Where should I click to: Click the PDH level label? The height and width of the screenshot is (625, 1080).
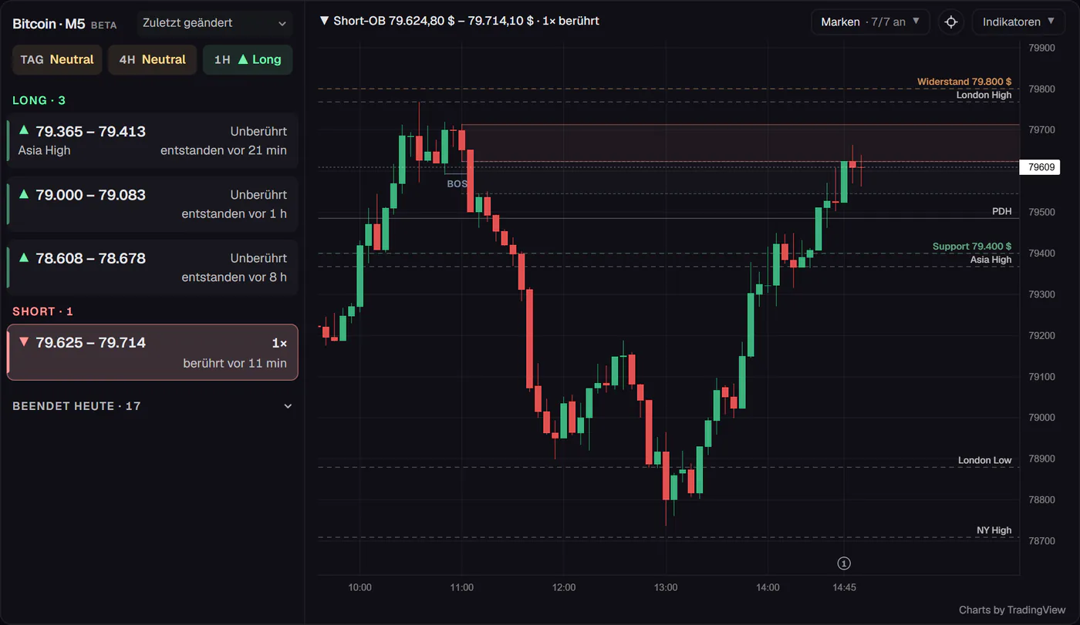pos(1002,211)
